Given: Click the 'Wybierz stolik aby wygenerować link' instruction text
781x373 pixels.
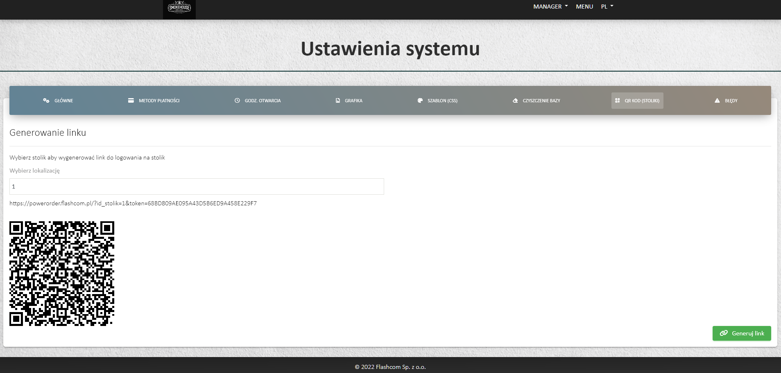Looking at the screenshot, I should (x=87, y=157).
